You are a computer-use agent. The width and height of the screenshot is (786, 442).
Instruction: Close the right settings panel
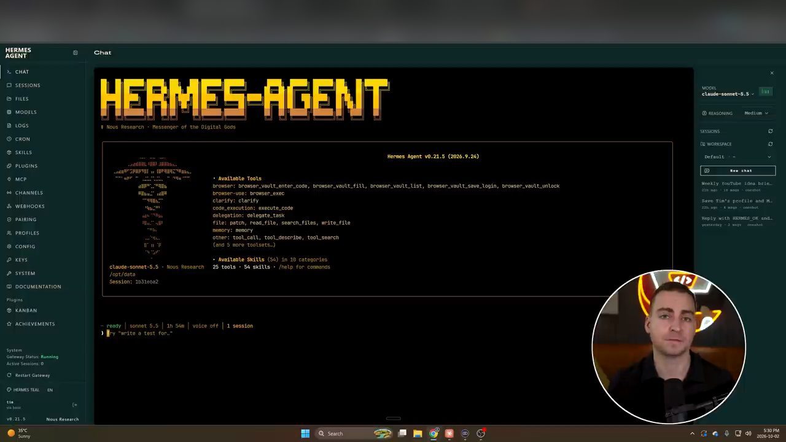(x=772, y=73)
